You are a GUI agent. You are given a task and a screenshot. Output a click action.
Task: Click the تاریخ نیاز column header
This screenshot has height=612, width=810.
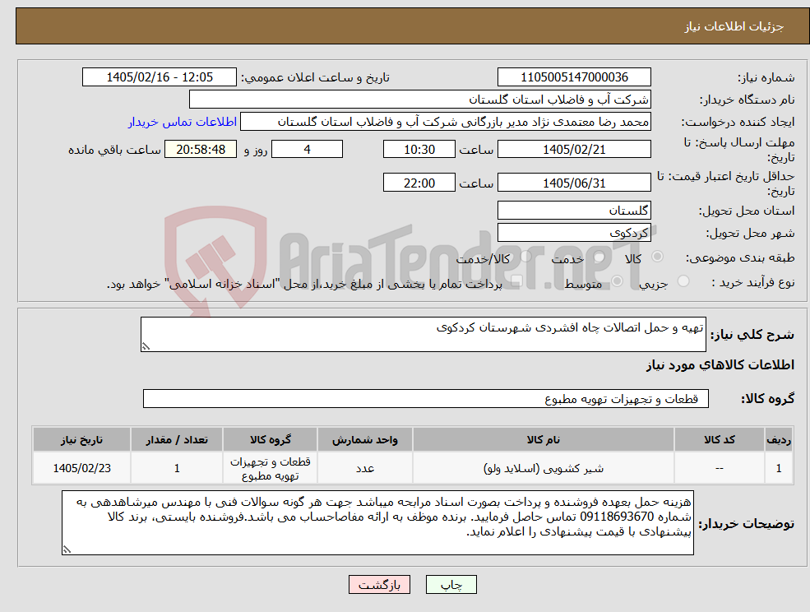coord(81,439)
